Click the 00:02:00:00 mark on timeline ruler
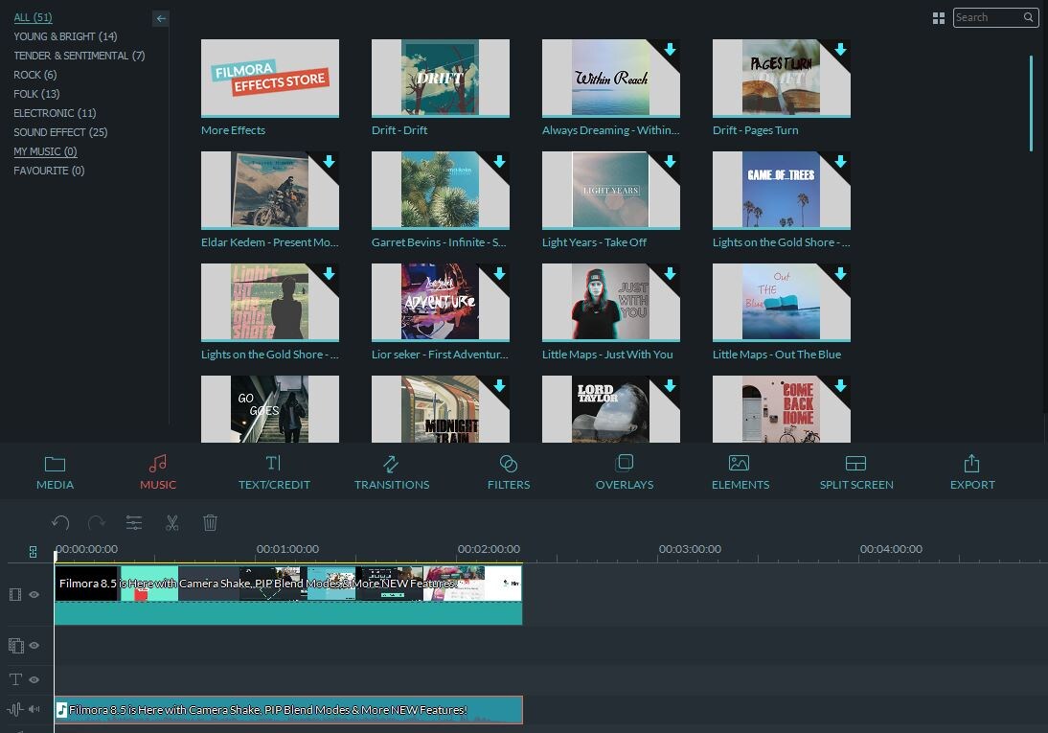The image size is (1048, 733). click(489, 549)
